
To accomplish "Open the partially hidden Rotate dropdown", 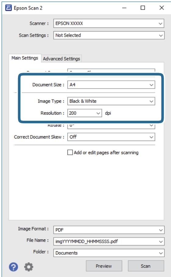I will [111, 126].
